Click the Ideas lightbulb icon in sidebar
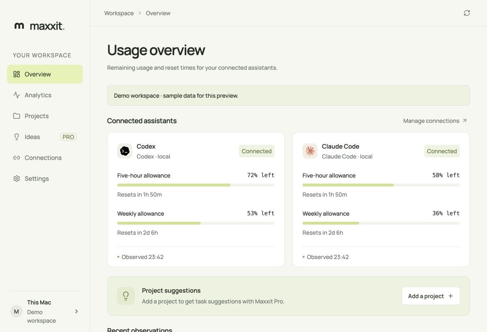Screen dimensions: 487x332 pos(17,137)
